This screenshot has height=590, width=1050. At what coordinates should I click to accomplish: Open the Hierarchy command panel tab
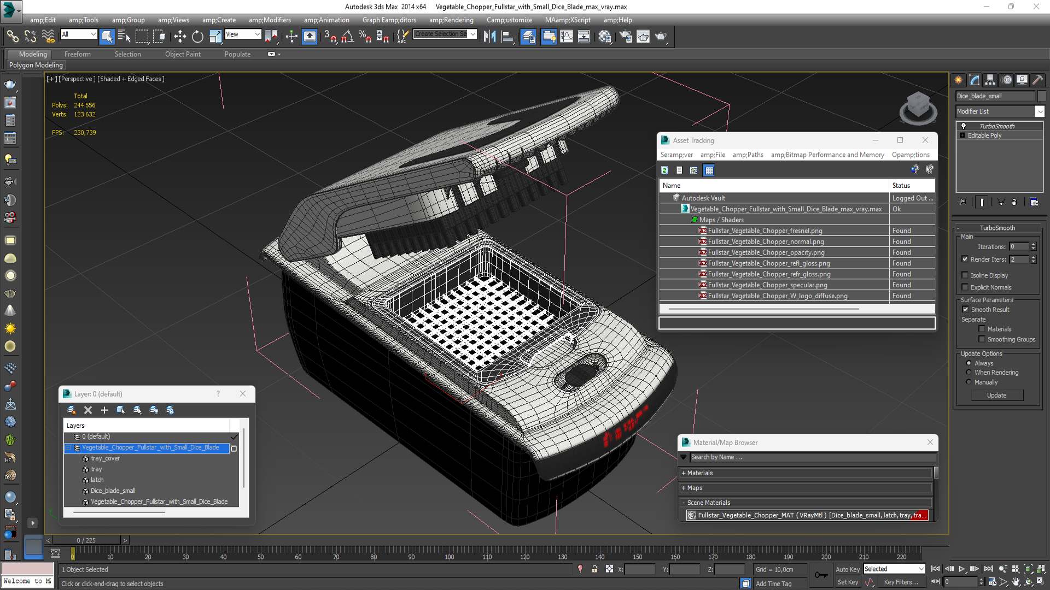pyautogui.click(x=990, y=80)
